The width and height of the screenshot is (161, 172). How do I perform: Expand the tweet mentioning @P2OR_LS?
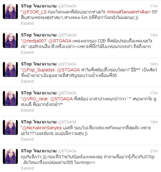tap(27, 23)
